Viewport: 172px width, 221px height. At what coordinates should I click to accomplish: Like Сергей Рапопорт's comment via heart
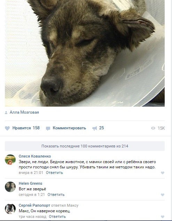point(163,217)
